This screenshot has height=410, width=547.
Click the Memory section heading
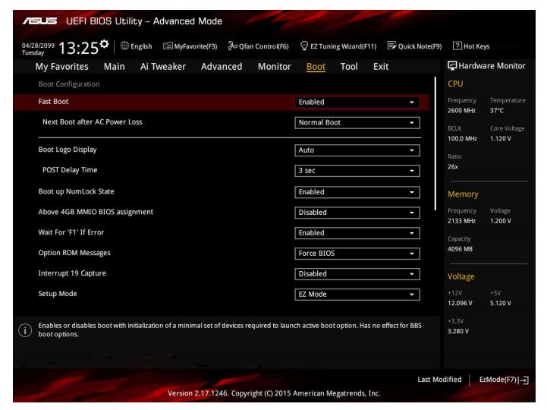pyautogui.click(x=463, y=194)
